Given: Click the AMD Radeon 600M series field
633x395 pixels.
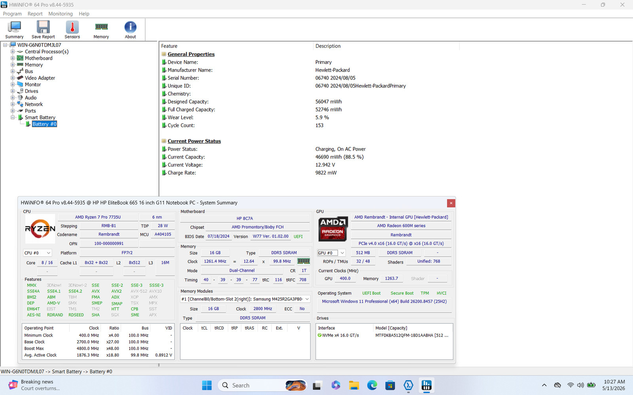Looking at the screenshot, I should click(401, 226).
